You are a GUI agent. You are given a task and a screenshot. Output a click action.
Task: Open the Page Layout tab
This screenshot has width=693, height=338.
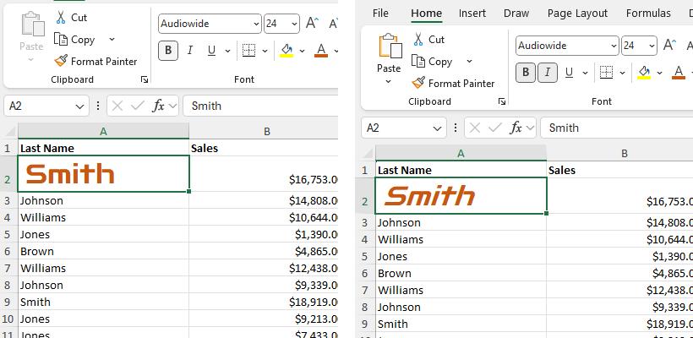(577, 13)
